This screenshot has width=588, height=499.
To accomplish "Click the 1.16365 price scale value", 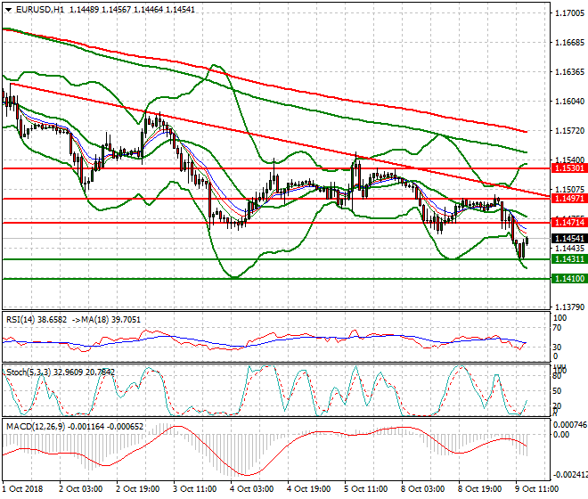I will (x=569, y=72).
